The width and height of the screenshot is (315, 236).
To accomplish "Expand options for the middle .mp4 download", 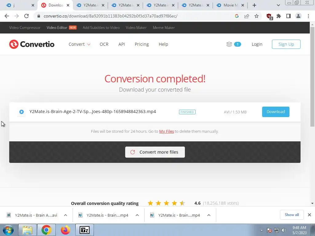I will (x=137, y=215).
